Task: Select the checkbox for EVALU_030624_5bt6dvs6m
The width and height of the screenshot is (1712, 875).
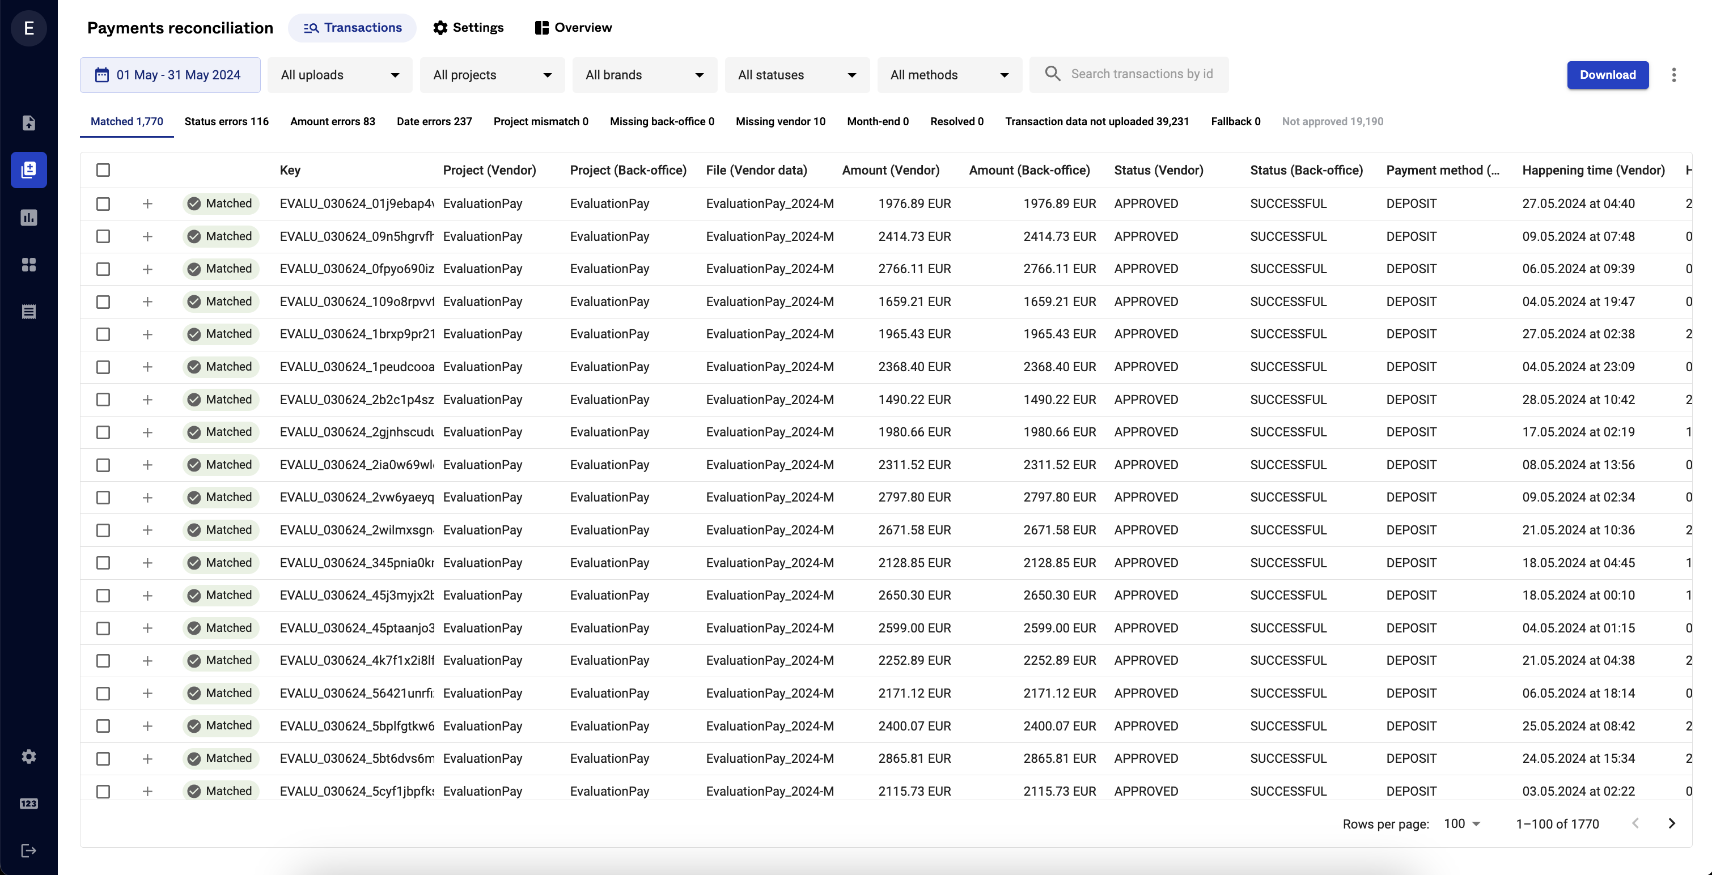Action: coord(103,759)
